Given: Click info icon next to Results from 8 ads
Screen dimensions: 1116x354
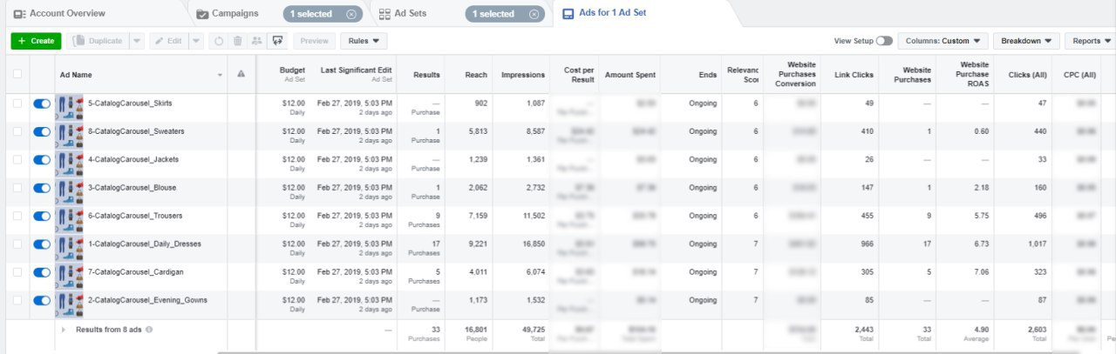Looking at the screenshot, I should pyautogui.click(x=149, y=330).
